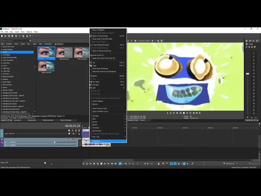Screen dimensions: 261x196
Task: Click Go to End under the preview
Action: click(x=190, y=113)
